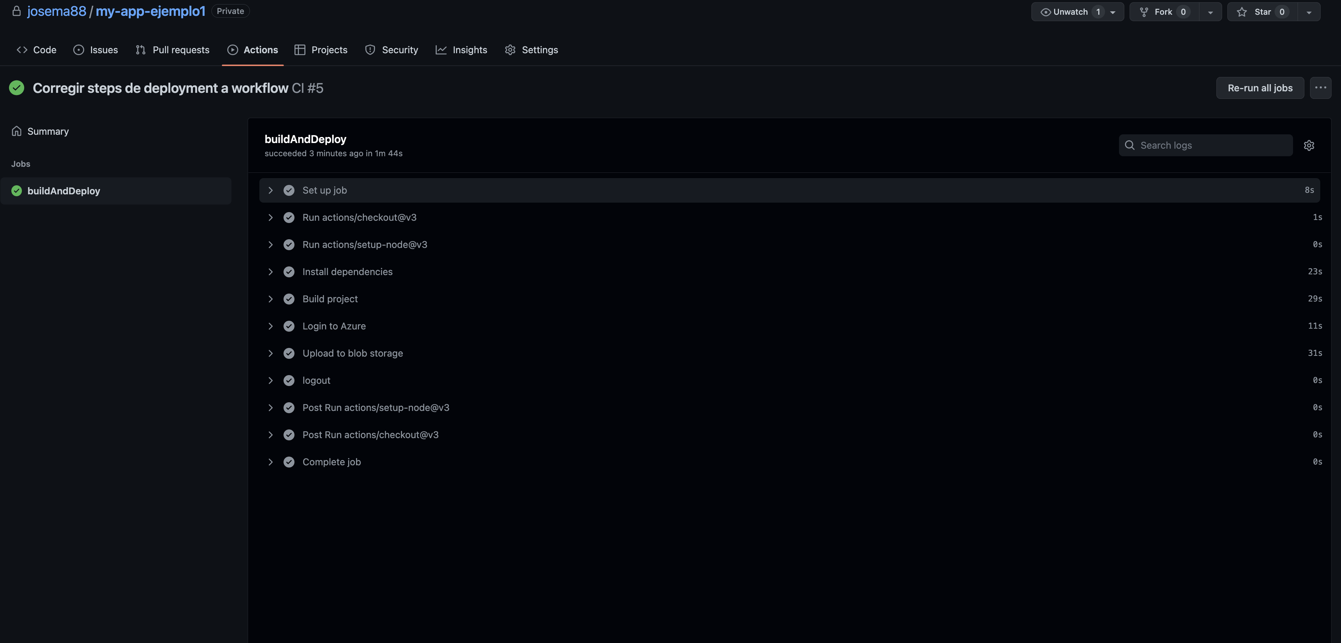Click the Fork repository button
Image resolution: width=1341 pixels, height=643 pixels.
1164,11
